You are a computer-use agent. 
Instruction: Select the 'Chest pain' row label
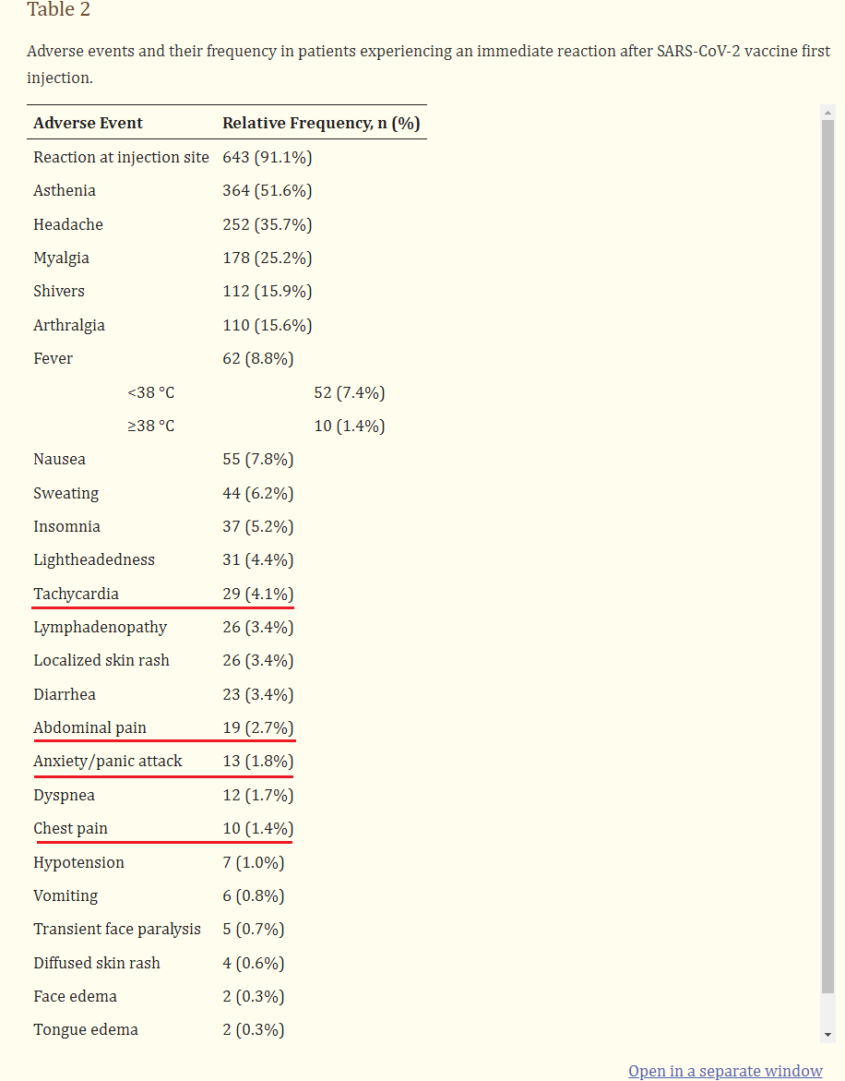70,828
